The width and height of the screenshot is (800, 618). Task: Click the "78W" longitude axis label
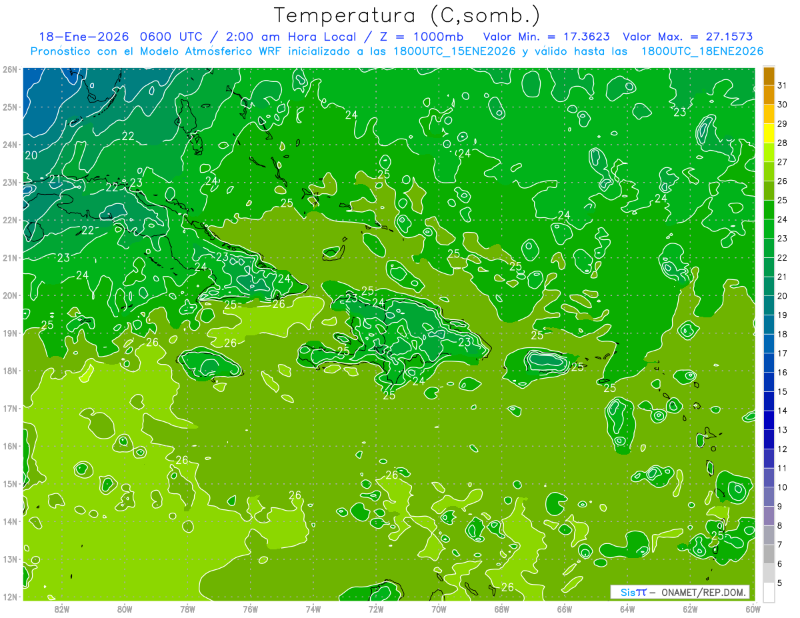click(x=187, y=609)
